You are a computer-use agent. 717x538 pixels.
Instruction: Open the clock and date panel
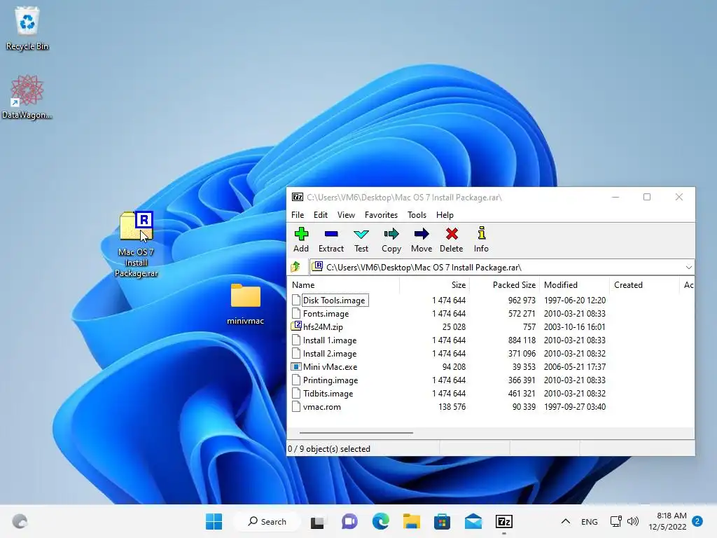click(667, 521)
